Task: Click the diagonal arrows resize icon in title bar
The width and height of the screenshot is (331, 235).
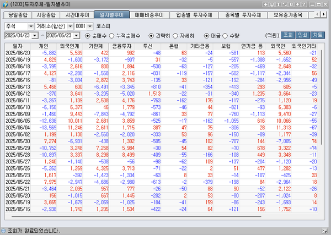Action: (x=285, y=4)
